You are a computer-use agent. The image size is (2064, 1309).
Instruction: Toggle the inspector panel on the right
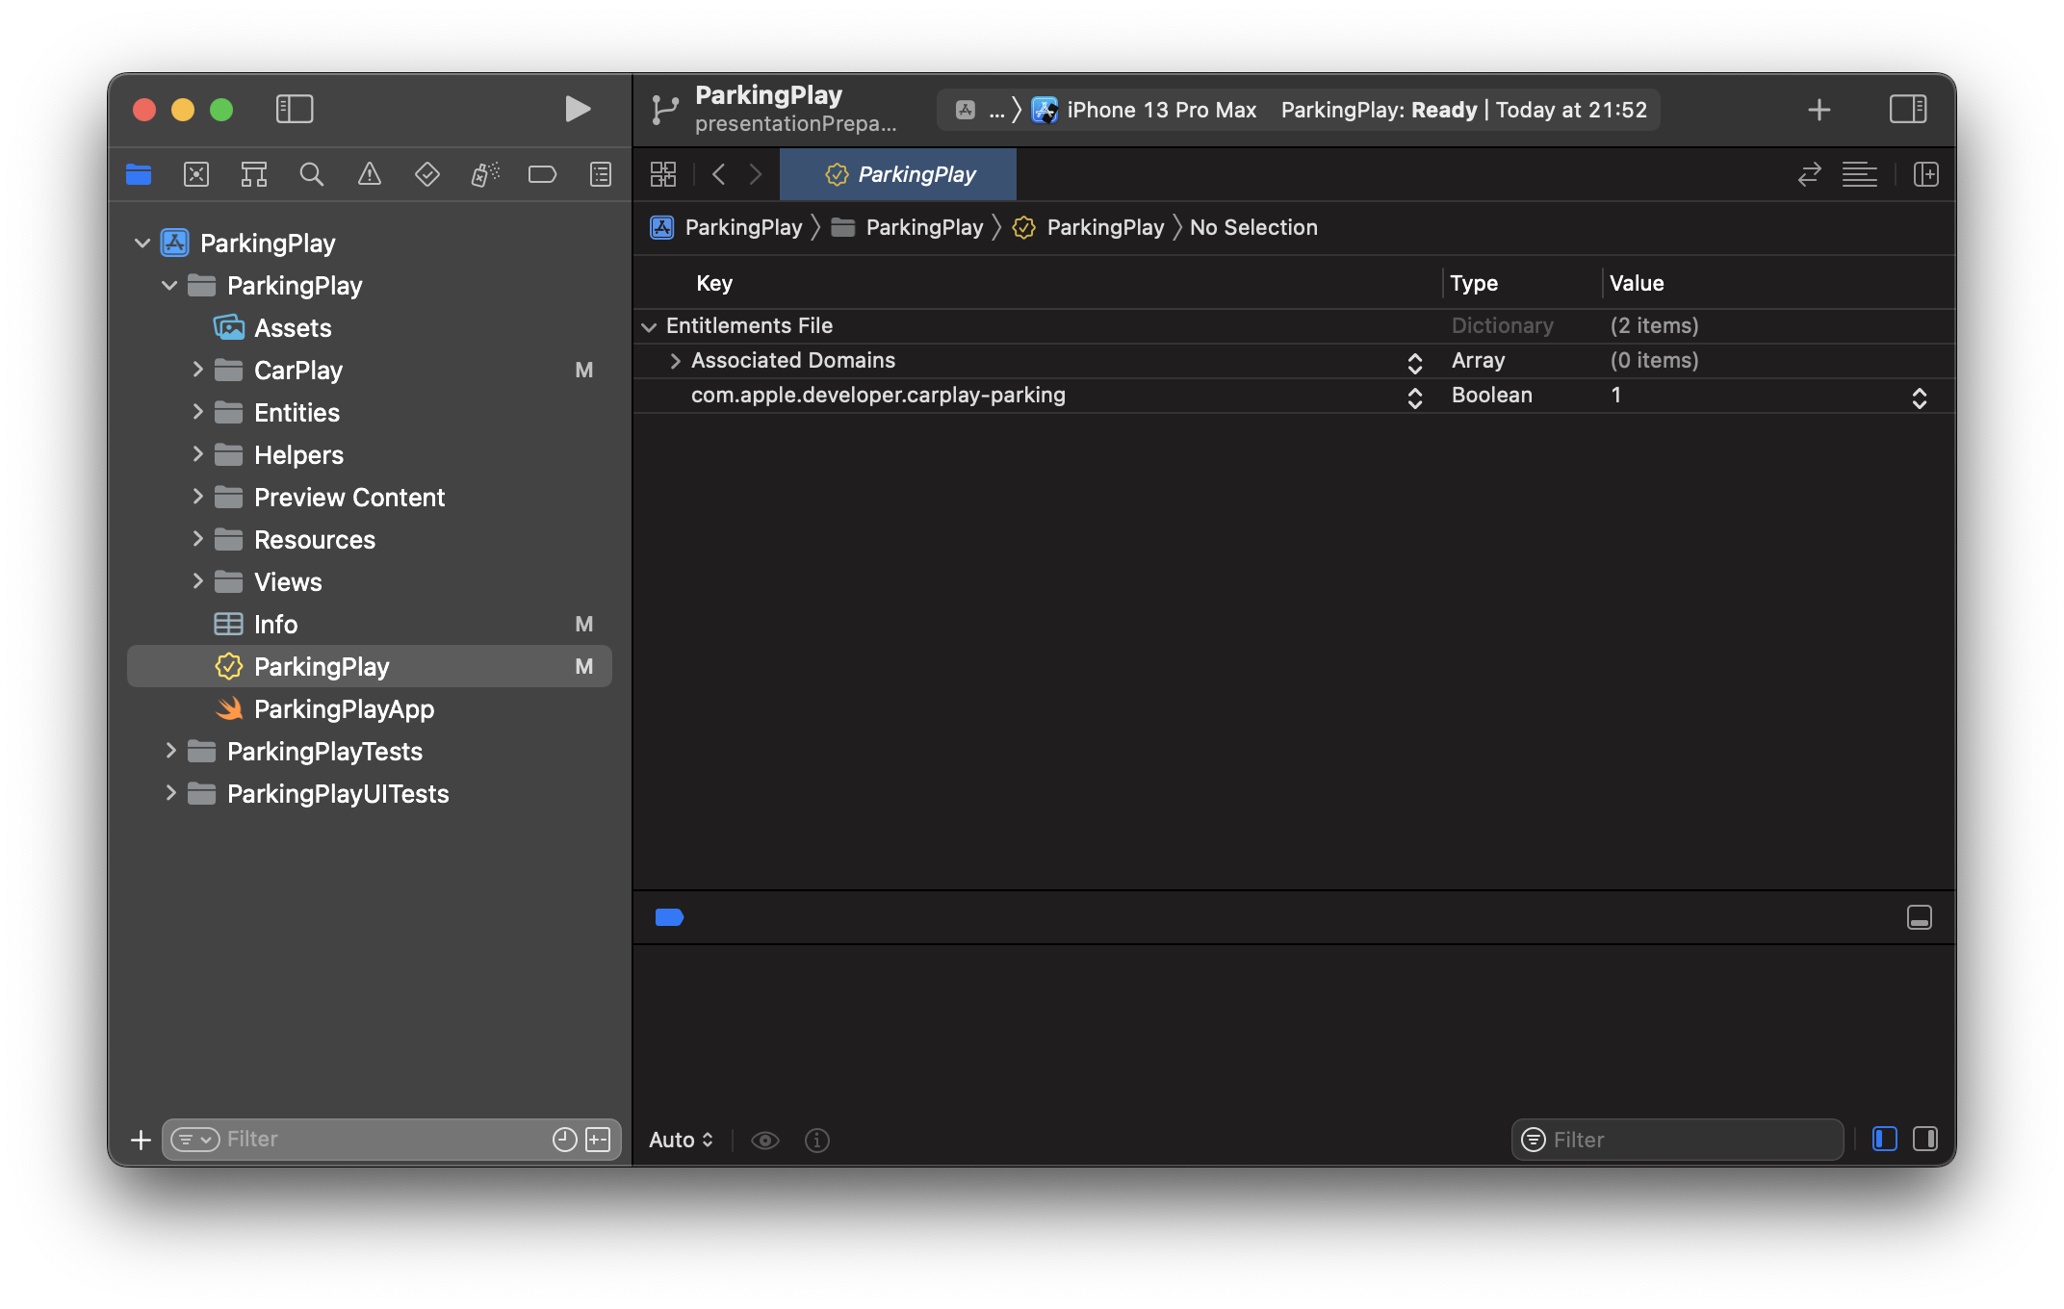(1907, 110)
